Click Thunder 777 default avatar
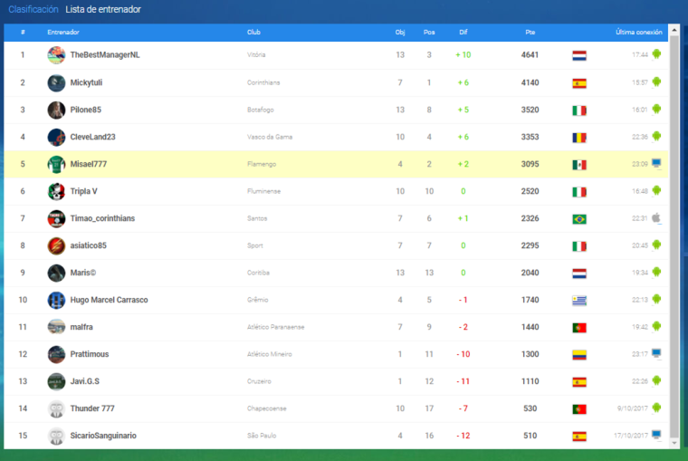 tap(56, 408)
